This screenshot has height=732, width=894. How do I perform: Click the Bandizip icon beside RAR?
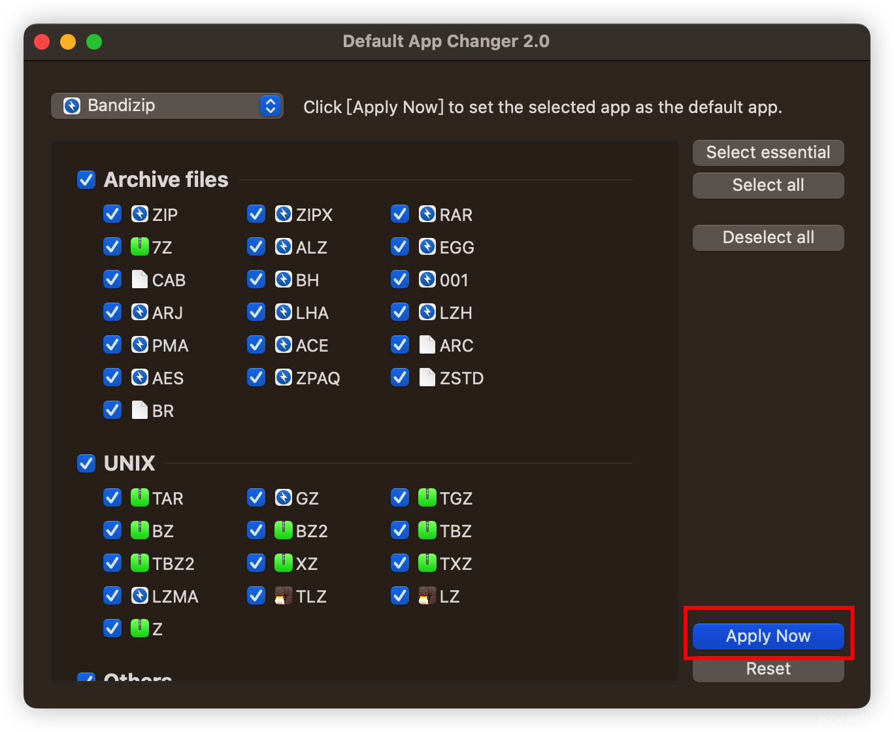click(427, 214)
